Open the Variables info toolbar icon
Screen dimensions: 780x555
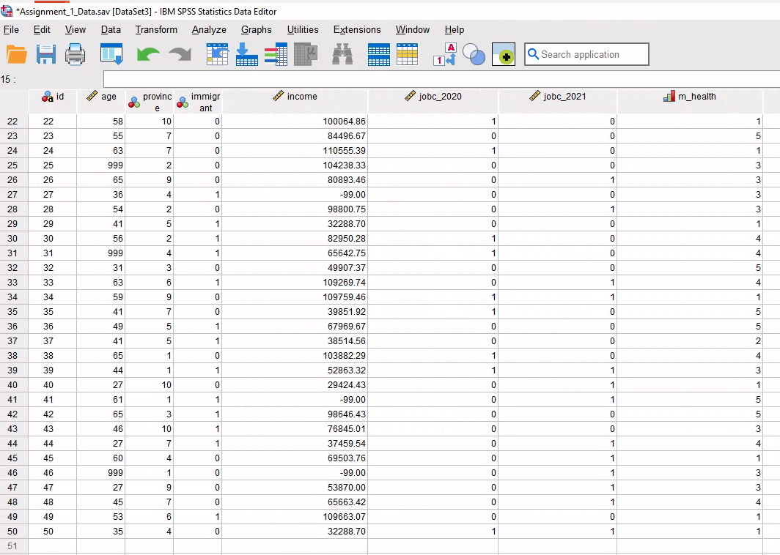coord(276,55)
